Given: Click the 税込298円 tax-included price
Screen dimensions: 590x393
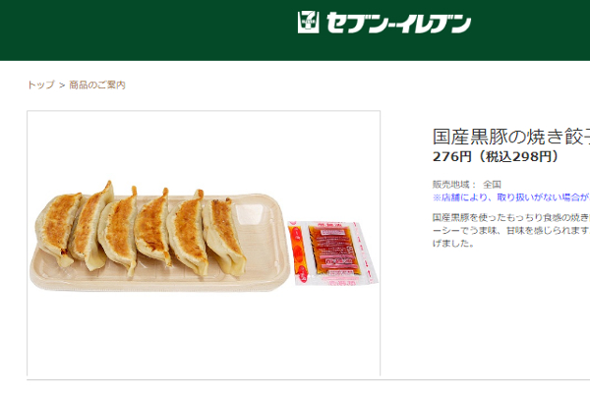Looking at the screenshot, I should 519,156.
